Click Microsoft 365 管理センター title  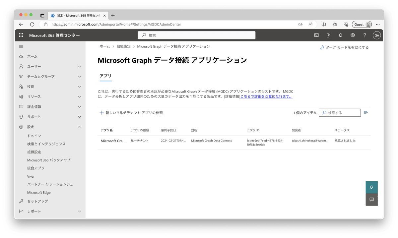[x=54, y=35]
